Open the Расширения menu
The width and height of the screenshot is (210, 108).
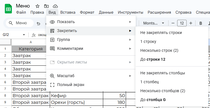[159, 13]
